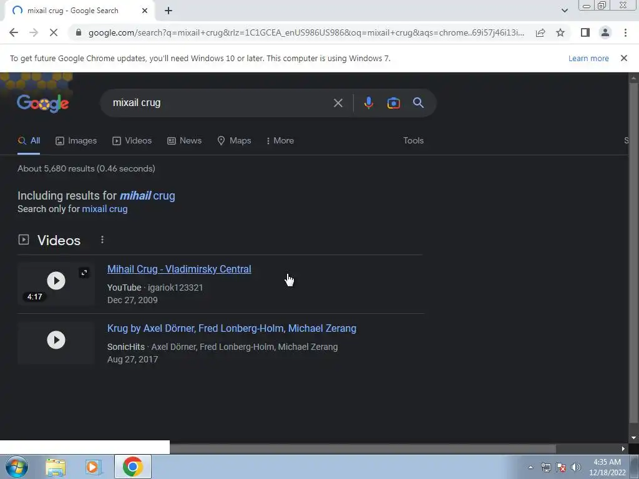639x479 pixels.
Task: Go back to the previous page
Action: click(14, 32)
